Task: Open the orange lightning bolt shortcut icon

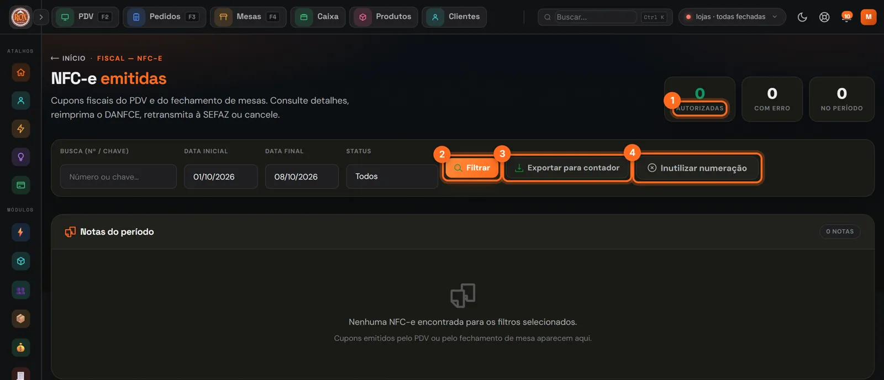Action: click(20, 129)
